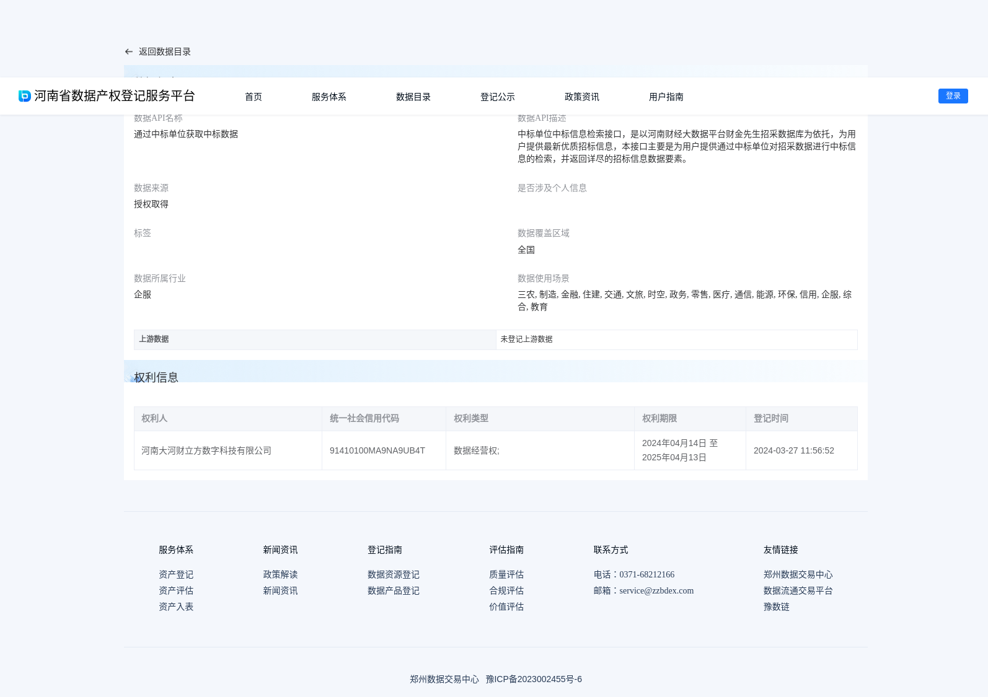Open footer link 新闻资讯 under 新闻资讯 heading
The height and width of the screenshot is (697, 988).
click(280, 591)
